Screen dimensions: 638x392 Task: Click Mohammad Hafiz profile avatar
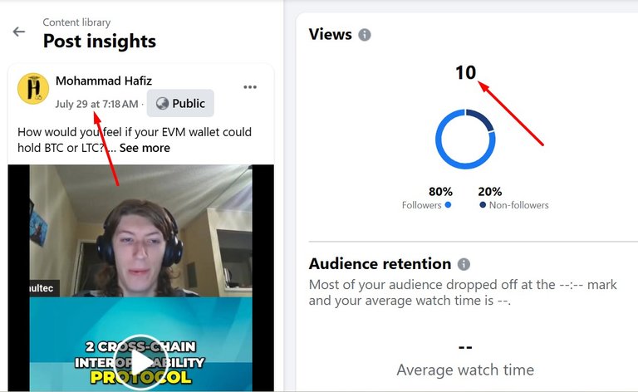pos(33,89)
